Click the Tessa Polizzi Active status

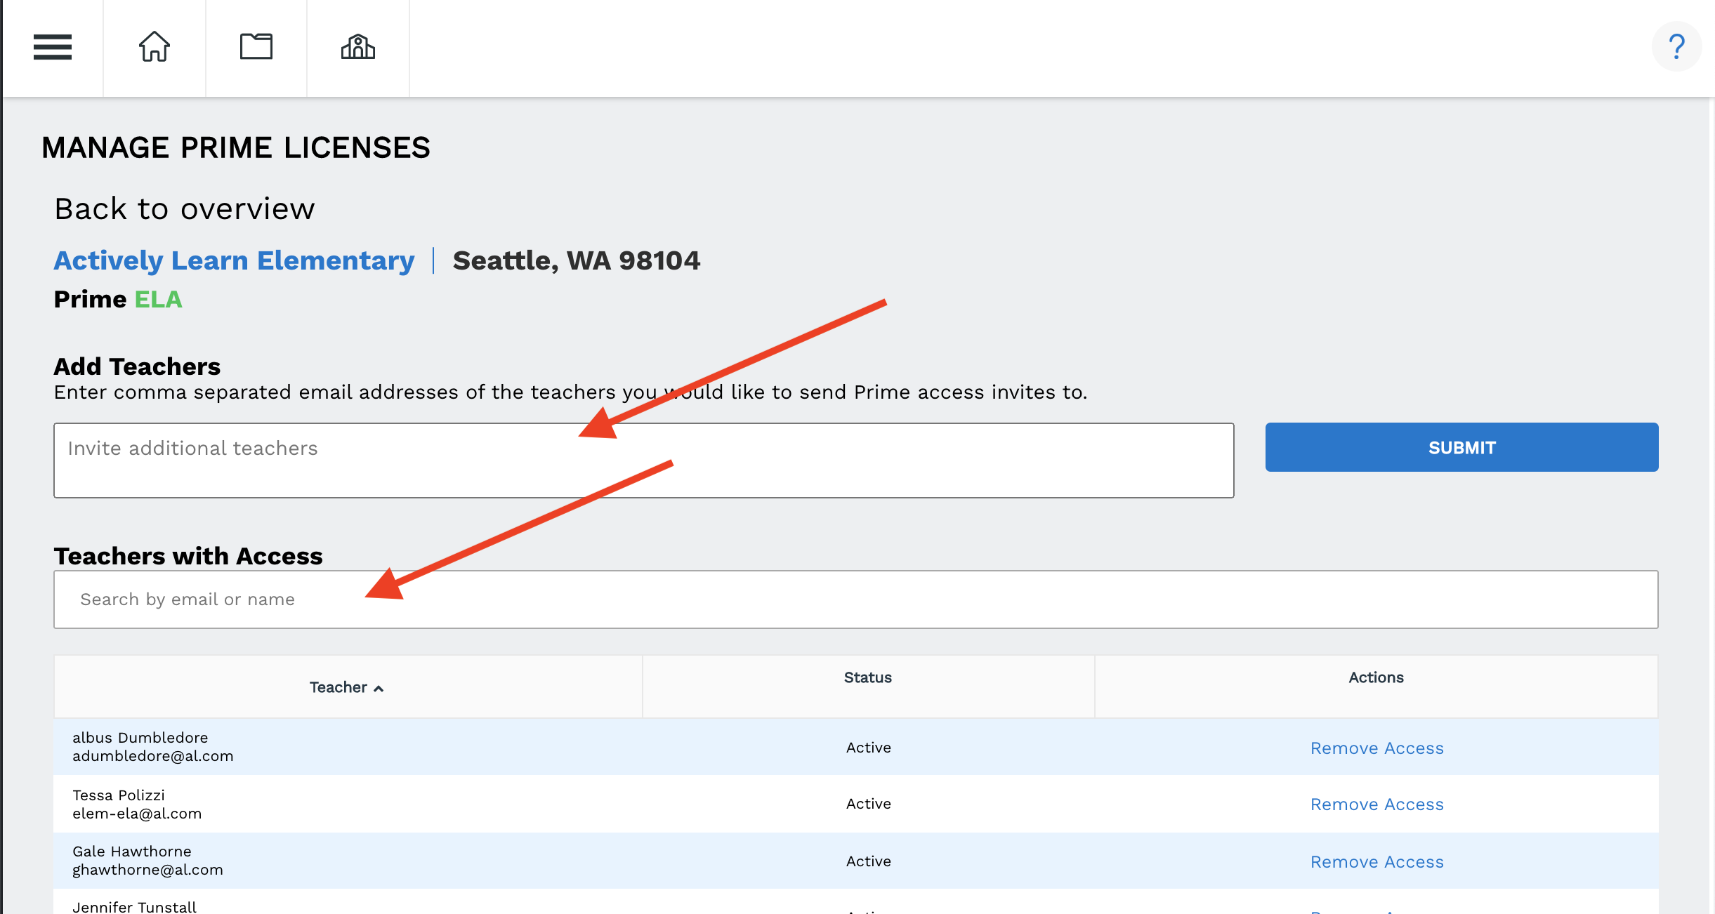click(868, 804)
